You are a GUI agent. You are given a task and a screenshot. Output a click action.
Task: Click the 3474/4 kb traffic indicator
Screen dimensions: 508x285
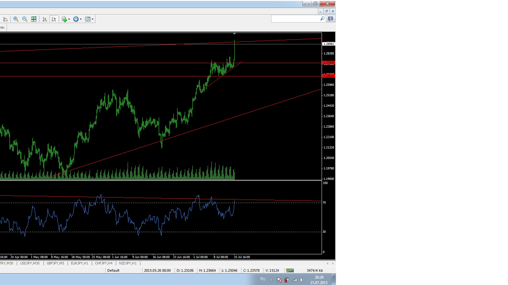[315, 270]
